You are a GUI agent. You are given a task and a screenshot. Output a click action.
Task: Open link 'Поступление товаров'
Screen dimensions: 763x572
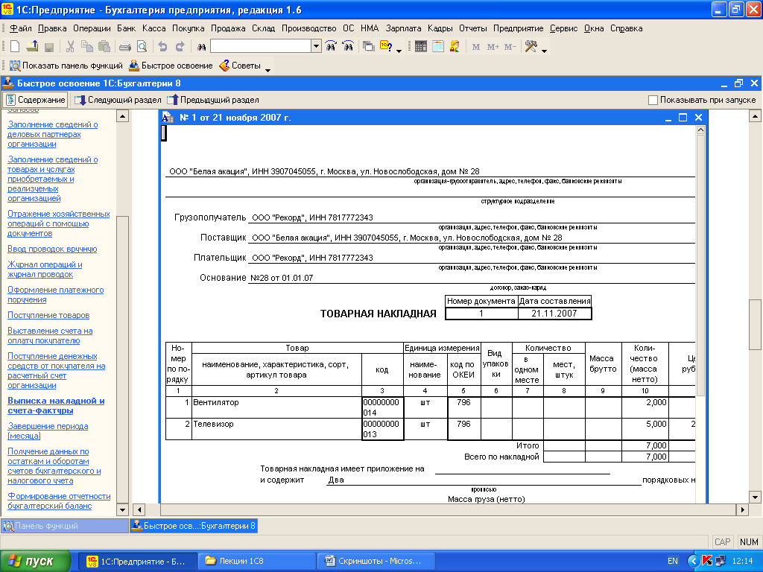pyautogui.click(x=48, y=315)
